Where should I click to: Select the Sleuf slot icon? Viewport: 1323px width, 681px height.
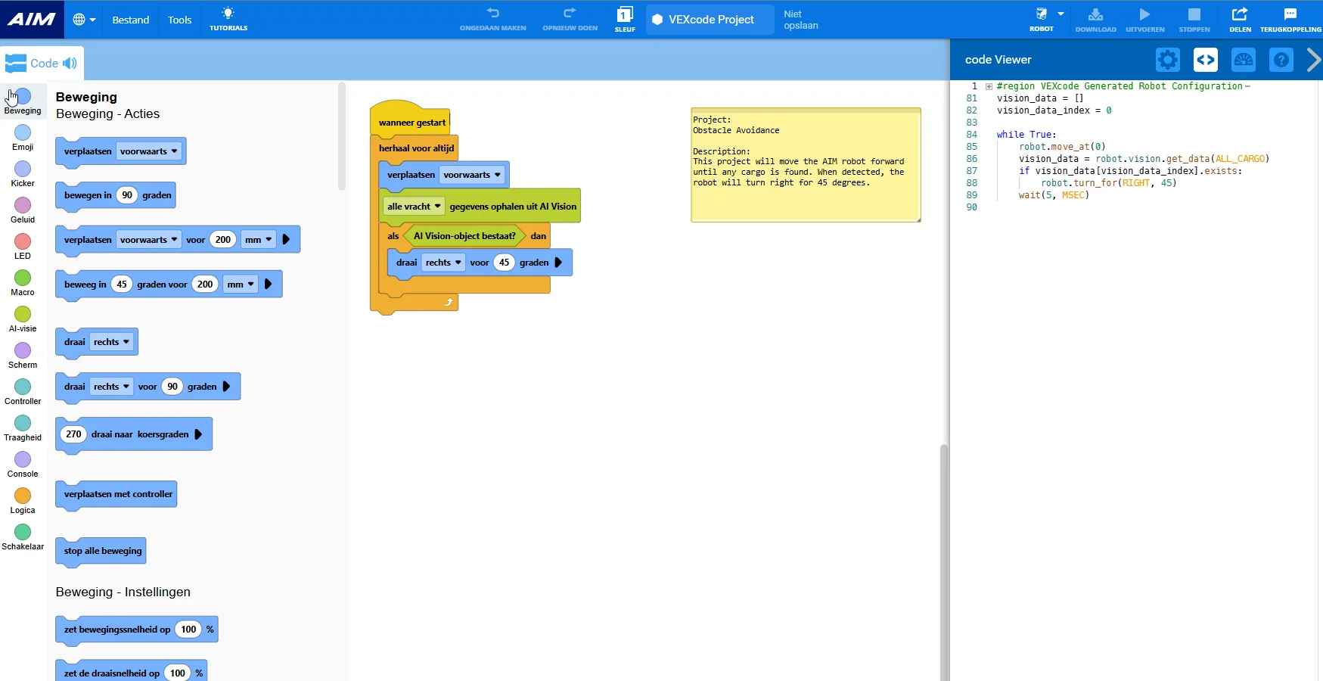click(x=625, y=19)
